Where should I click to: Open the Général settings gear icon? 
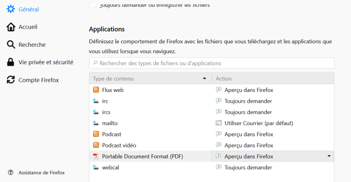coord(11,9)
